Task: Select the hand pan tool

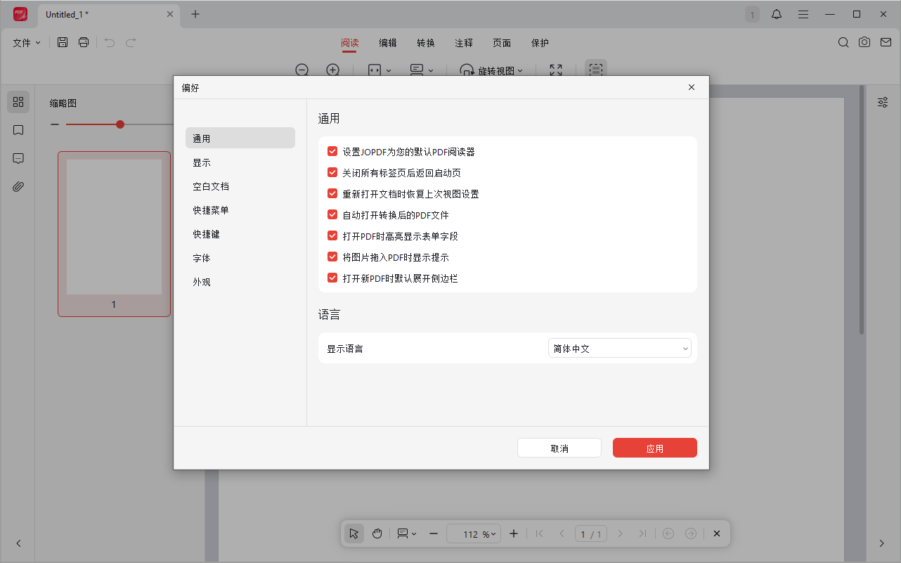Action: pyautogui.click(x=377, y=534)
